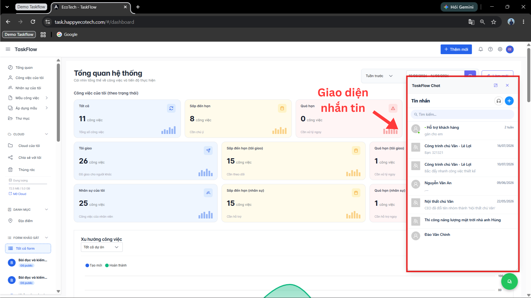Open the Tuần trước period dropdown
The width and height of the screenshot is (531, 298).
click(379, 76)
